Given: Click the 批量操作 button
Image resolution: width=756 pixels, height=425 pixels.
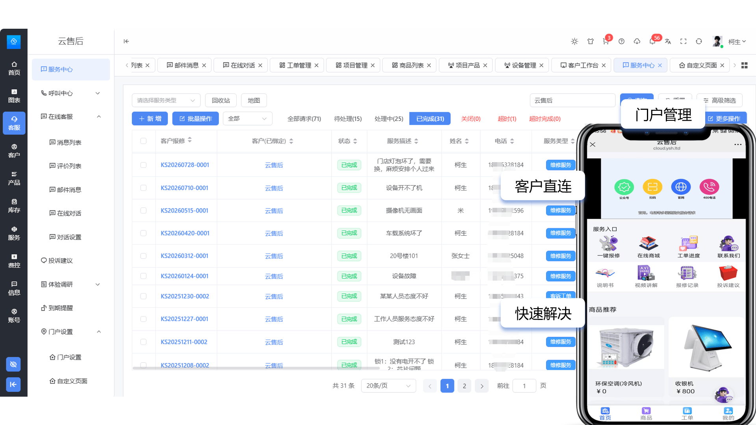Looking at the screenshot, I should tap(195, 118).
